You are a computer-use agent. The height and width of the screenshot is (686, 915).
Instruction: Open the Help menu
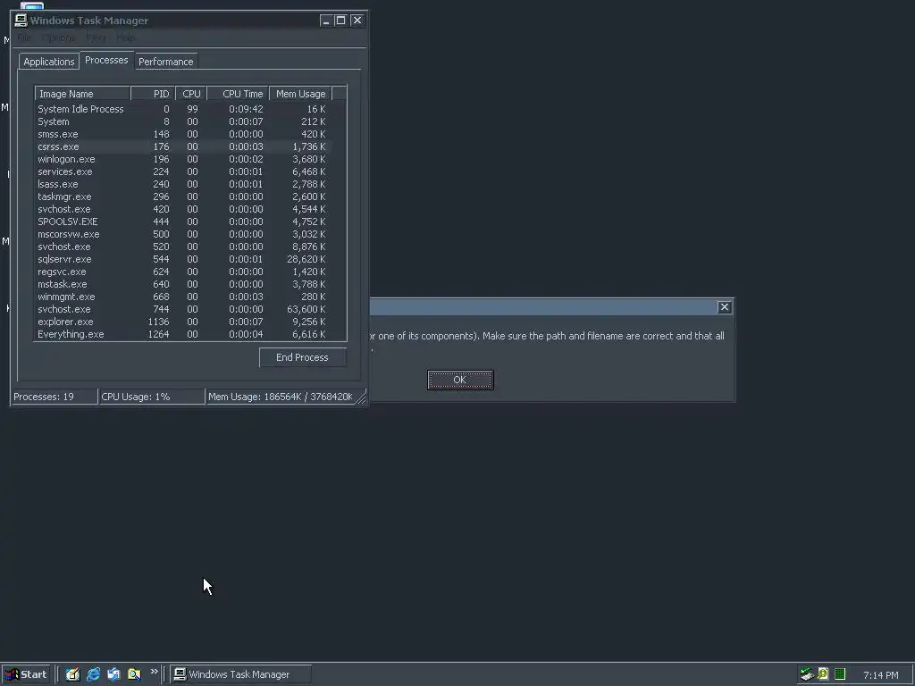click(125, 38)
